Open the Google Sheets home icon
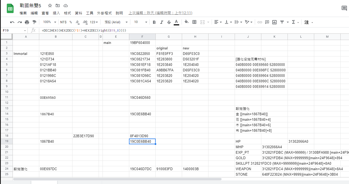Viewport: 349px width, 184px height. [10, 9]
